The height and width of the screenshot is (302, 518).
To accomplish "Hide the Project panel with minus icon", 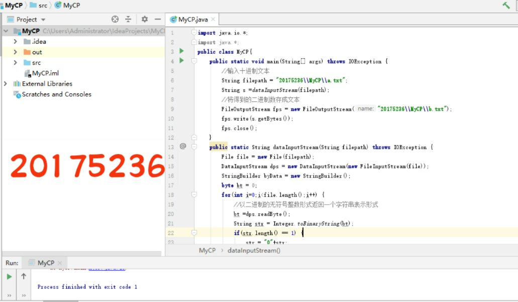I will [158, 19].
